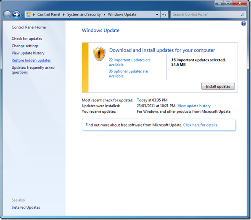
Task: Expand the chevron after Control Panel breadcrumb
Action: 64,15
